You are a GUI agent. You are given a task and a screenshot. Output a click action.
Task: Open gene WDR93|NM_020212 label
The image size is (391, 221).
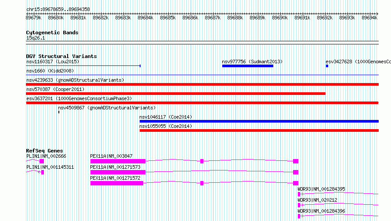click(x=318, y=200)
